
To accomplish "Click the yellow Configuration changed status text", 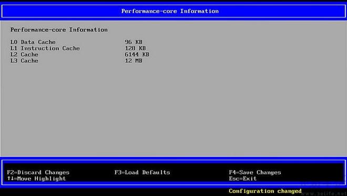I will coord(265,191).
